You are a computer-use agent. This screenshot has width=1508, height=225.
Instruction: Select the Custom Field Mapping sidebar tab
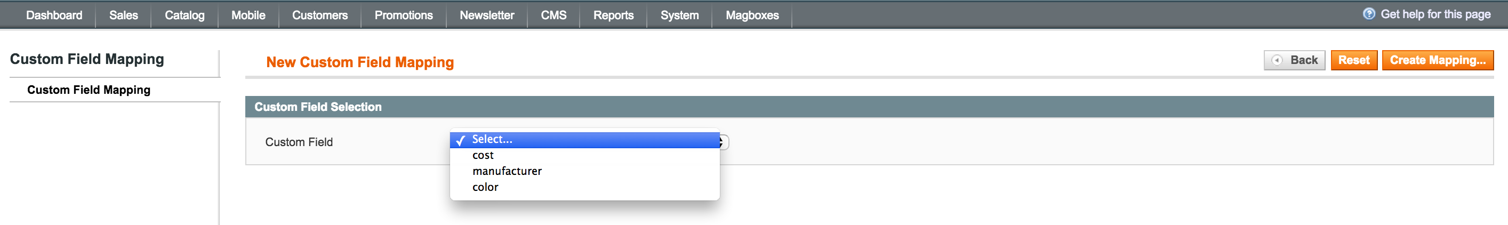tap(89, 90)
